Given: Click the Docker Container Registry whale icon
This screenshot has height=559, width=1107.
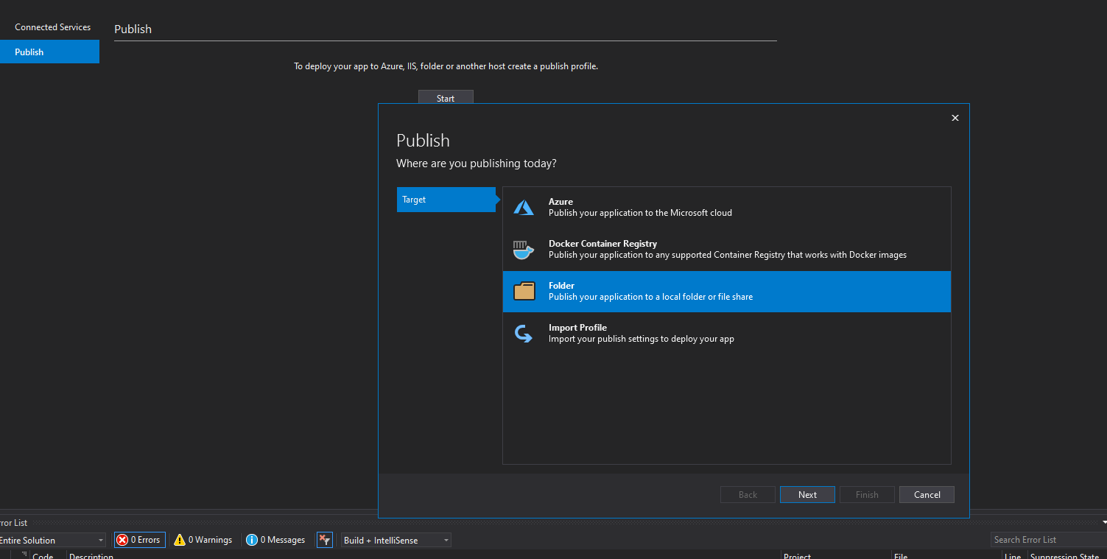Looking at the screenshot, I should [524, 250].
